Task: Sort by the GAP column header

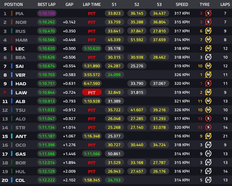Action: coord(69,5)
